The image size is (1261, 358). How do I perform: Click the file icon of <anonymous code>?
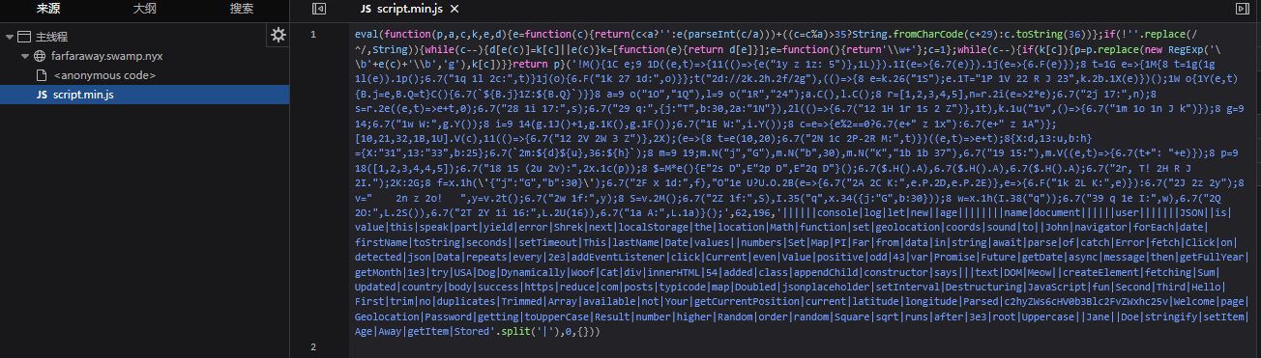point(41,75)
